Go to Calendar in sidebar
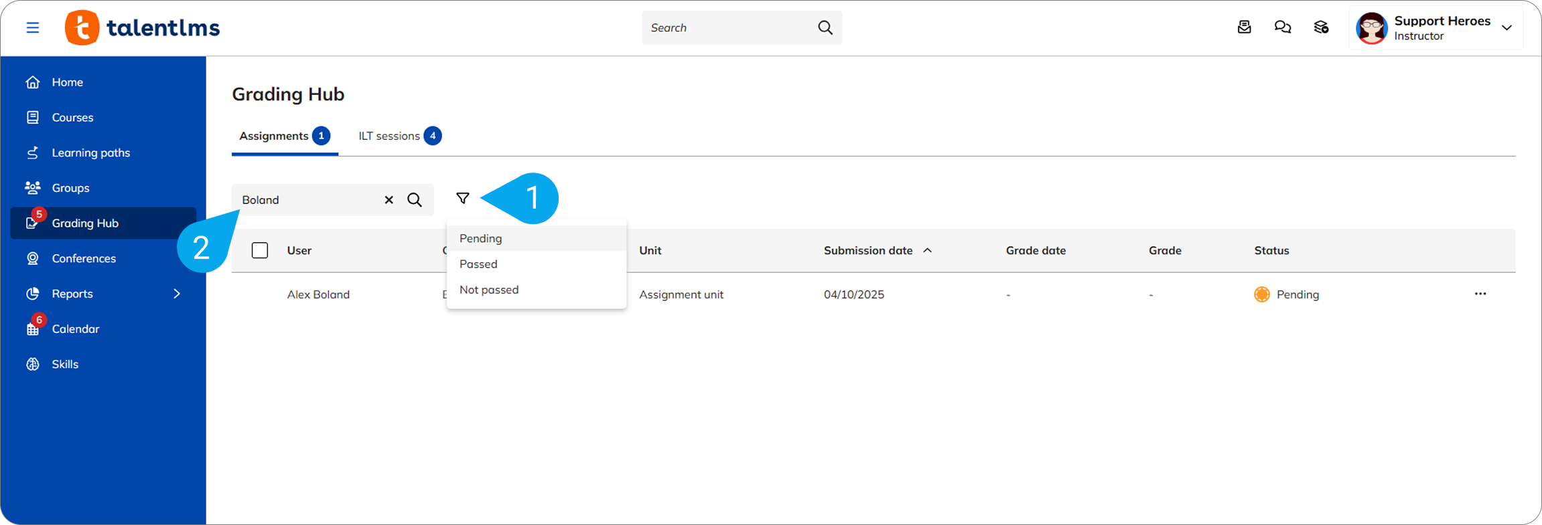The image size is (1542, 525). tap(75, 329)
